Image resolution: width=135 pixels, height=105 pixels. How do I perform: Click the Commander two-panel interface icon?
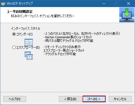tap(29, 42)
